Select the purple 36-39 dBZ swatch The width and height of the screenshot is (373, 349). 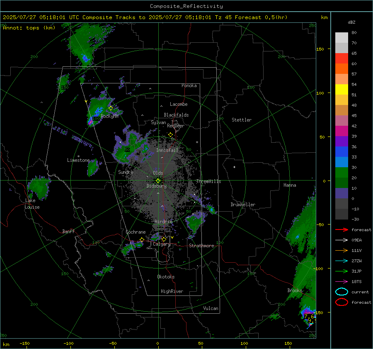point(342,142)
